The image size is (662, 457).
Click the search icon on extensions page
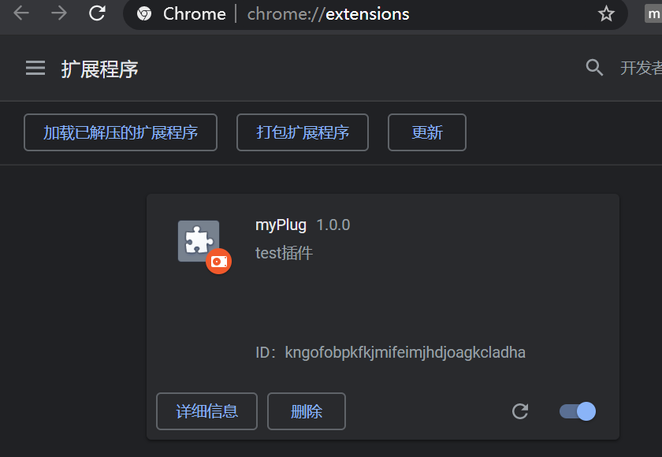594,68
